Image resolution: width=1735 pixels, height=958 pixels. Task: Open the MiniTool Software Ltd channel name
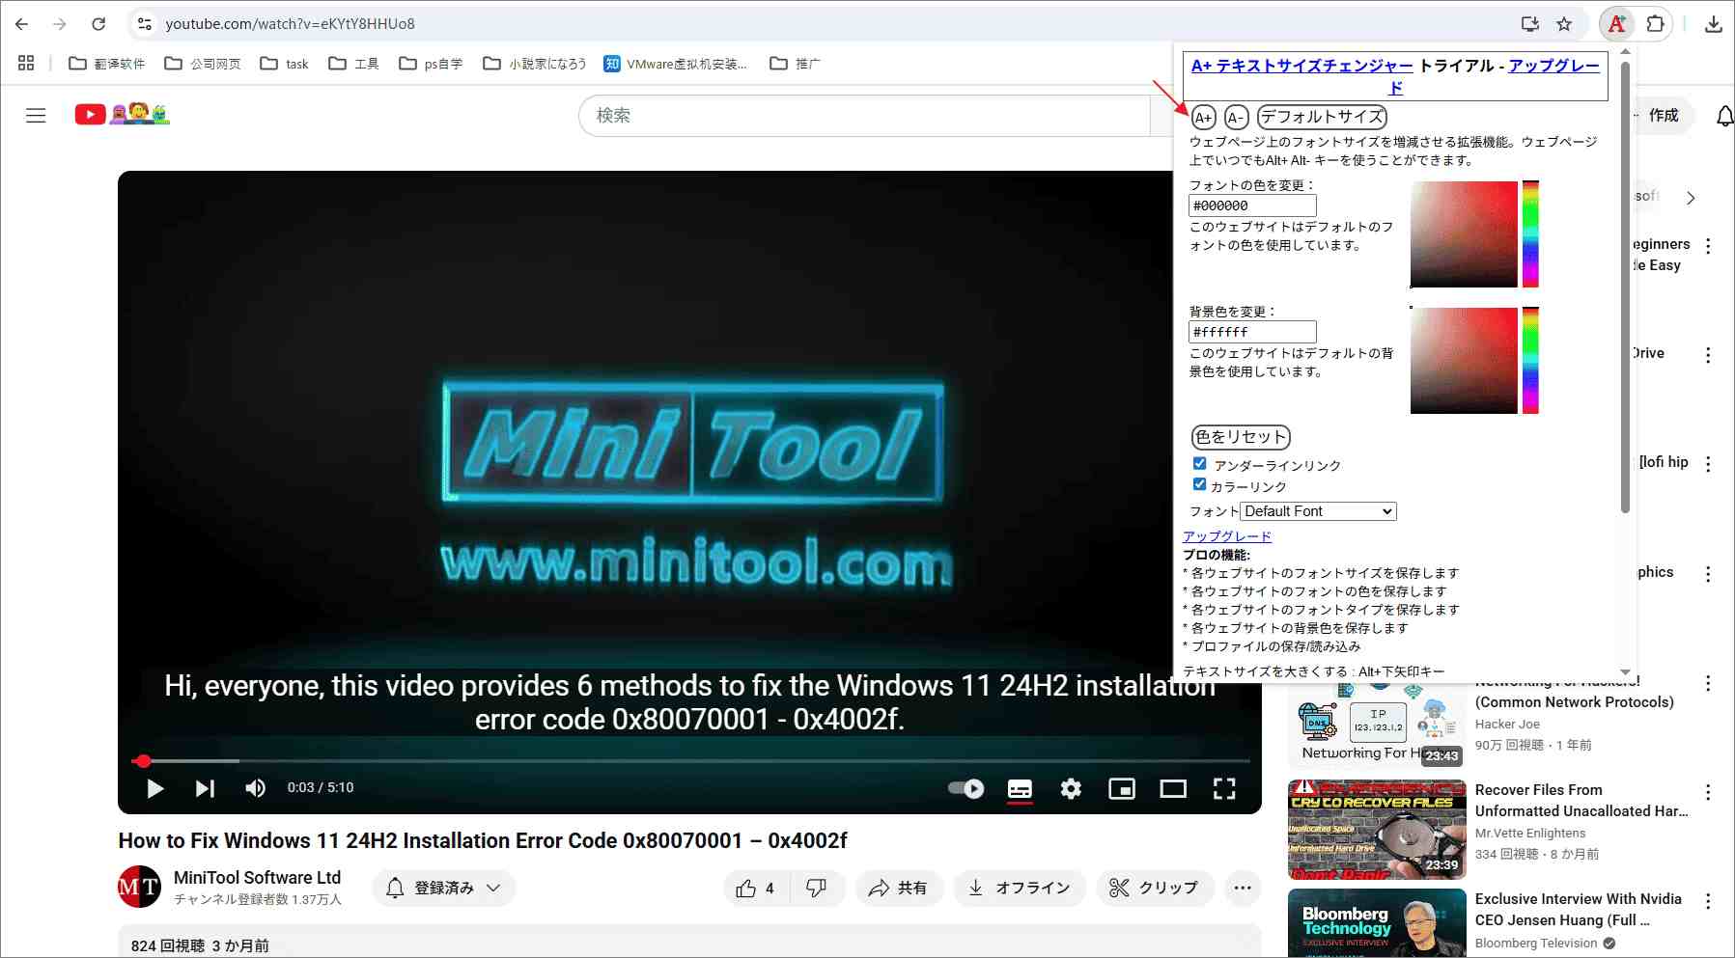[257, 877]
